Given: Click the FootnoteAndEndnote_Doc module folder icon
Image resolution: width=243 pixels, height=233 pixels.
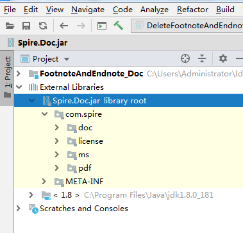Looking at the screenshot, I should coord(33,74).
